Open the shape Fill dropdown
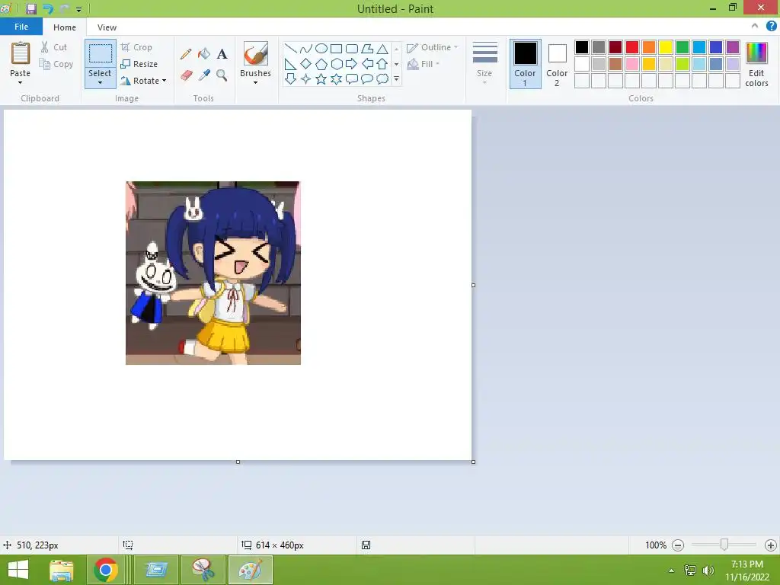The width and height of the screenshot is (780, 585). pyautogui.click(x=424, y=64)
